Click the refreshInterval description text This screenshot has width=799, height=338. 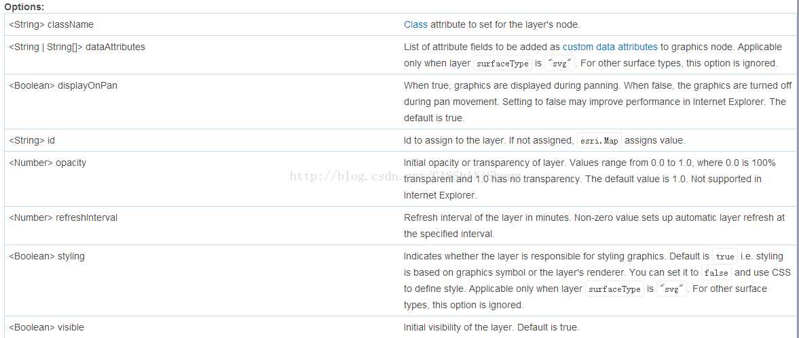(x=593, y=225)
